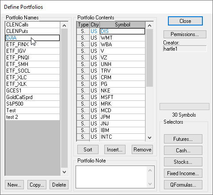The image size is (213, 195).
Task: Delete the selected portfolio
Action: click(x=59, y=185)
